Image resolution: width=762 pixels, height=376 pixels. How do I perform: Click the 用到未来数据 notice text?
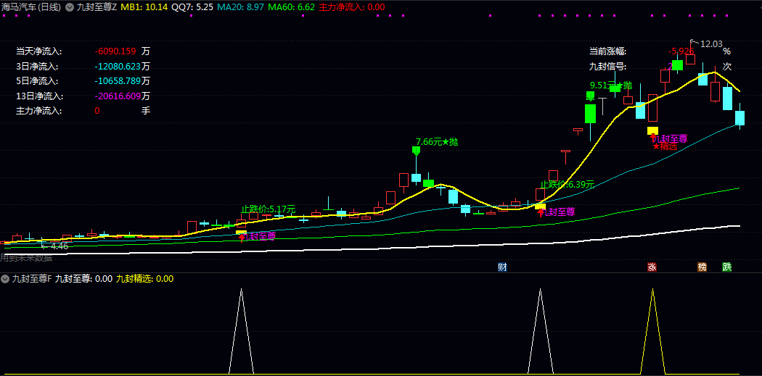coord(26,258)
